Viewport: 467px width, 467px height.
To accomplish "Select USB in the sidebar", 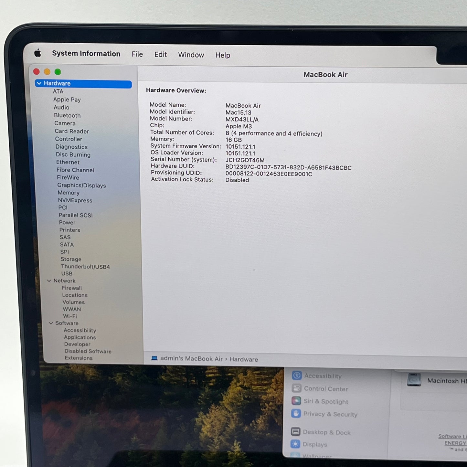I will (x=67, y=273).
